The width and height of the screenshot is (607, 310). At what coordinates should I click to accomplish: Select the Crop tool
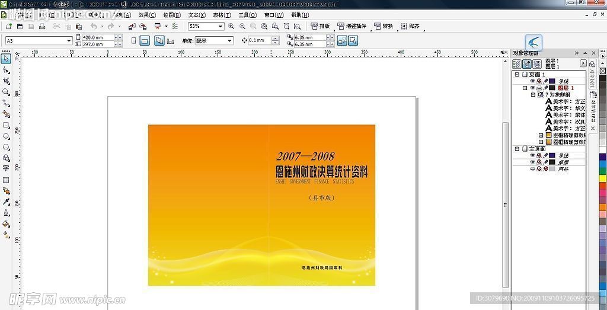[x=6, y=81]
